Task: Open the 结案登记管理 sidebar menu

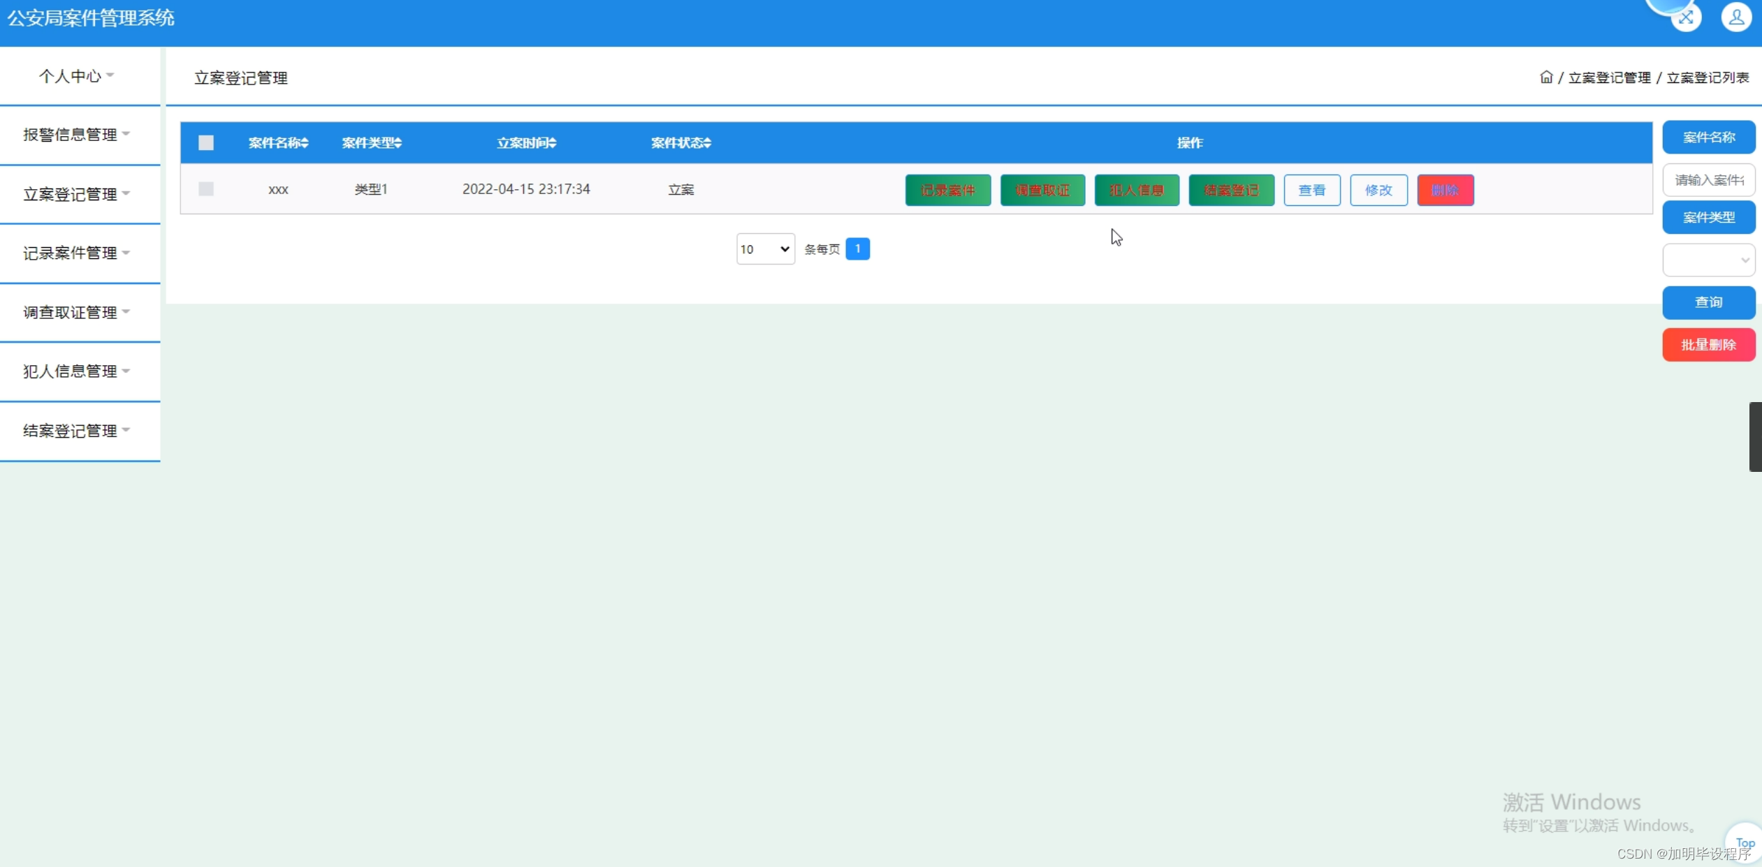Action: click(77, 431)
